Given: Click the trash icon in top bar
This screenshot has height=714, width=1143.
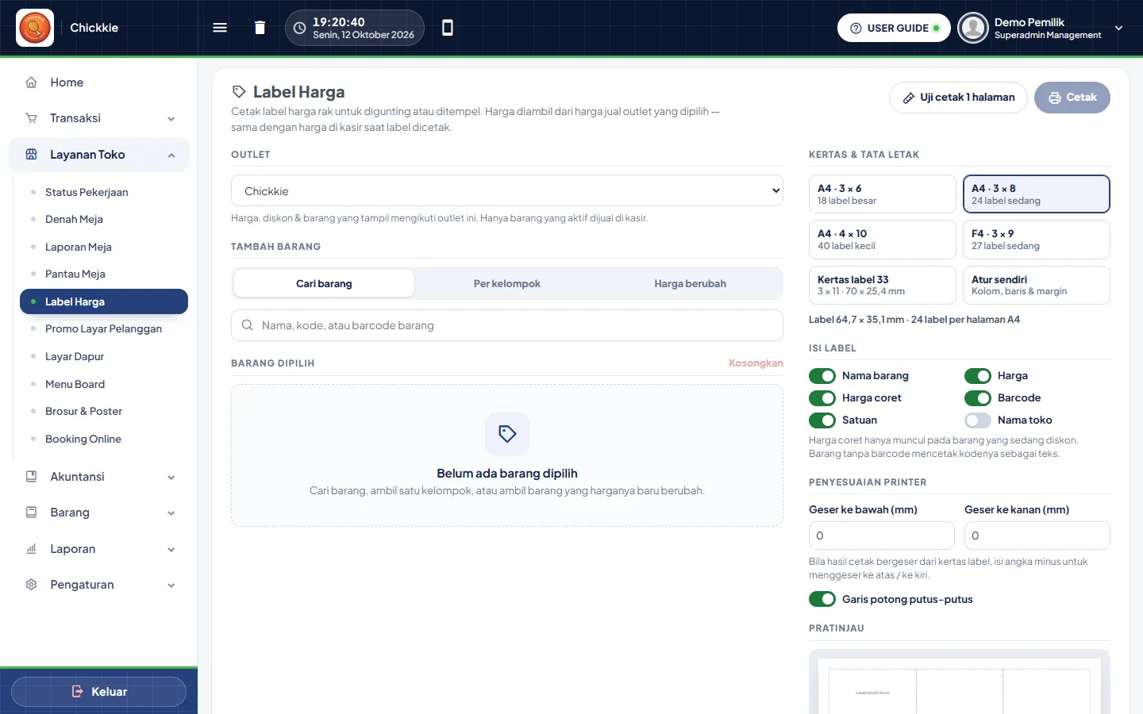Looking at the screenshot, I should (x=260, y=28).
